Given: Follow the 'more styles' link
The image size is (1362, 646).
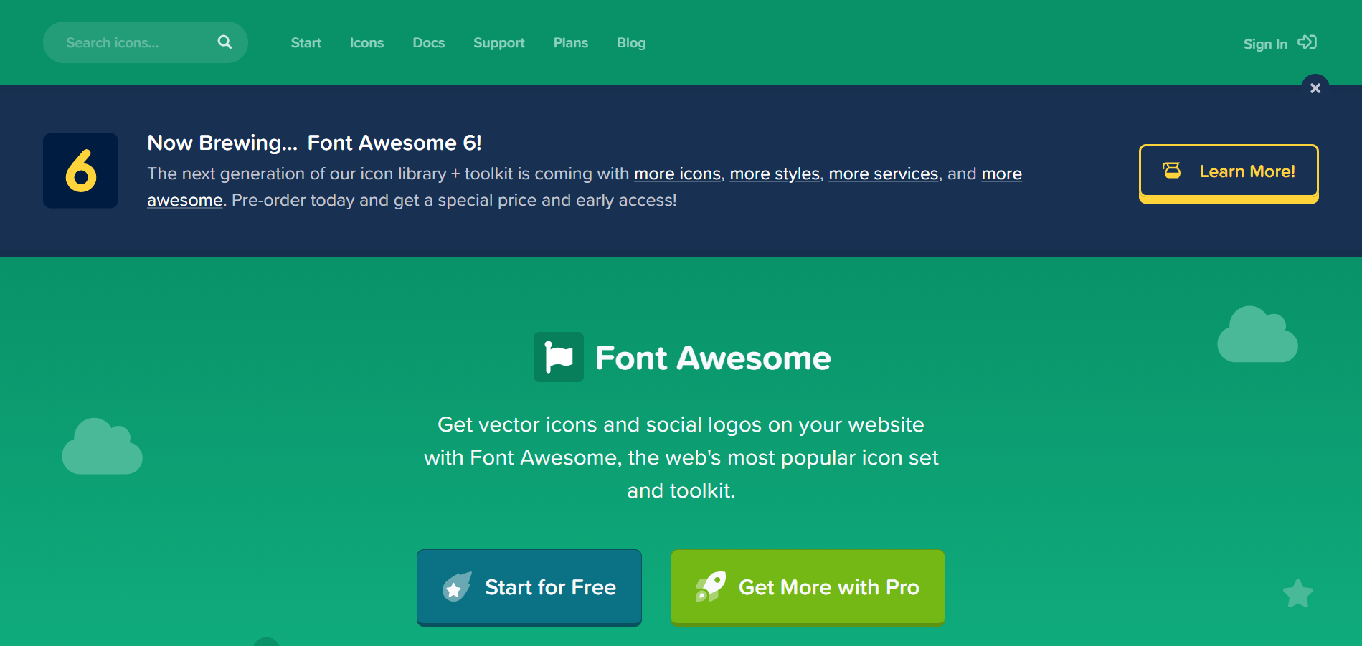Looking at the screenshot, I should pos(775,174).
